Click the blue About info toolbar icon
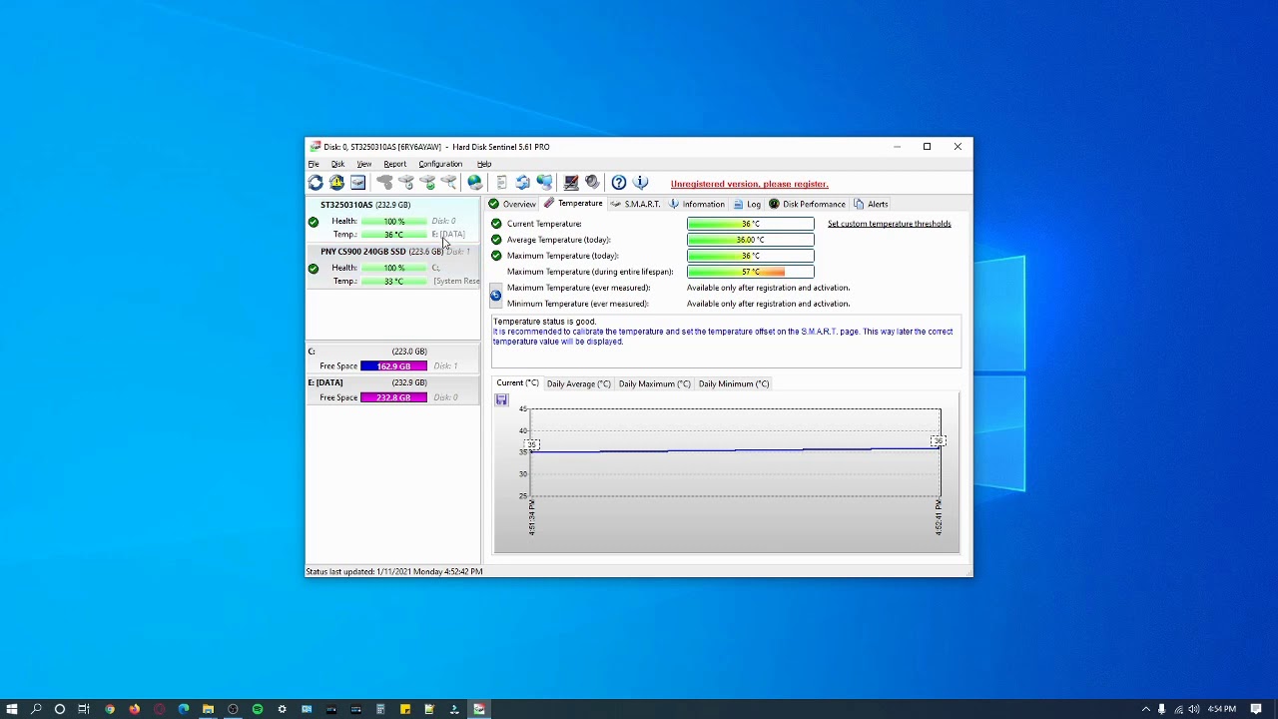1278x719 pixels. 641,183
